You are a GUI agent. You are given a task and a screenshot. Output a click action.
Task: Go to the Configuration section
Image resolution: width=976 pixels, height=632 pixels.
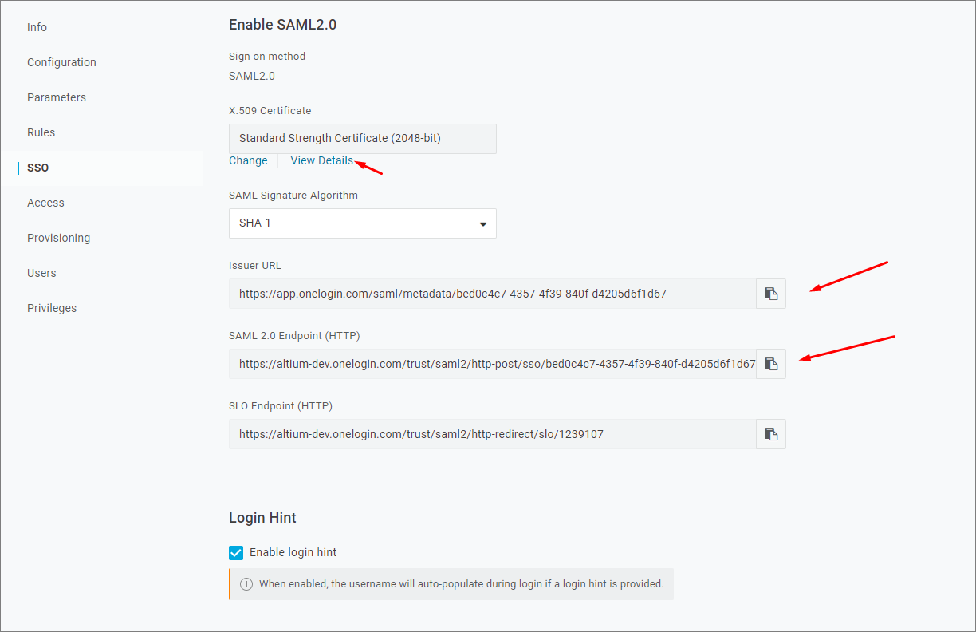(x=61, y=62)
